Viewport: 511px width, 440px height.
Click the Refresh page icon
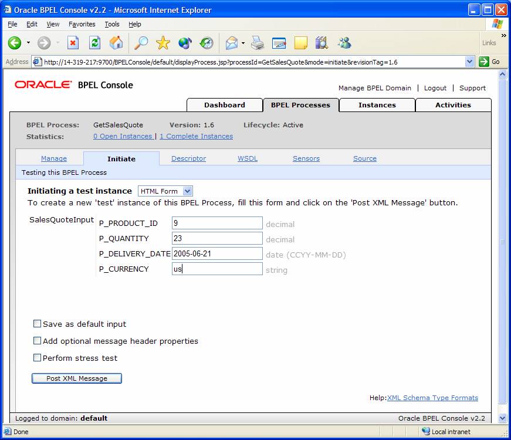[94, 43]
